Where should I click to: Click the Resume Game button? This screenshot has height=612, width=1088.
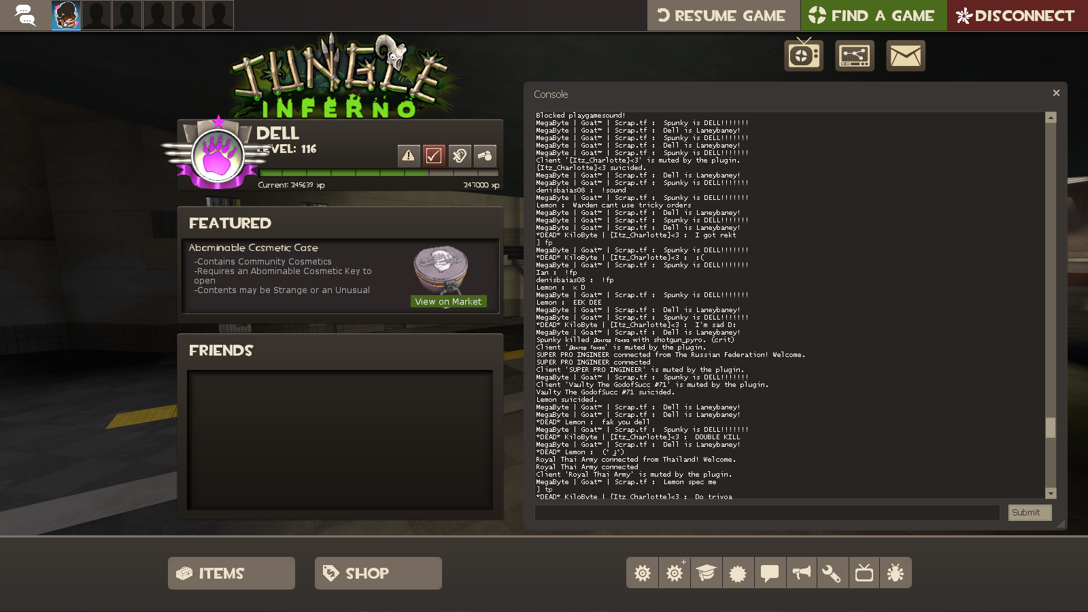[723, 15]
